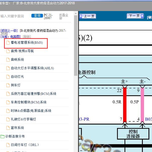The height and width of the screenshot is (152, 152).
Task: Open 车身控制模块(BCM)系统 entry
Action: [x=29, y=102]
